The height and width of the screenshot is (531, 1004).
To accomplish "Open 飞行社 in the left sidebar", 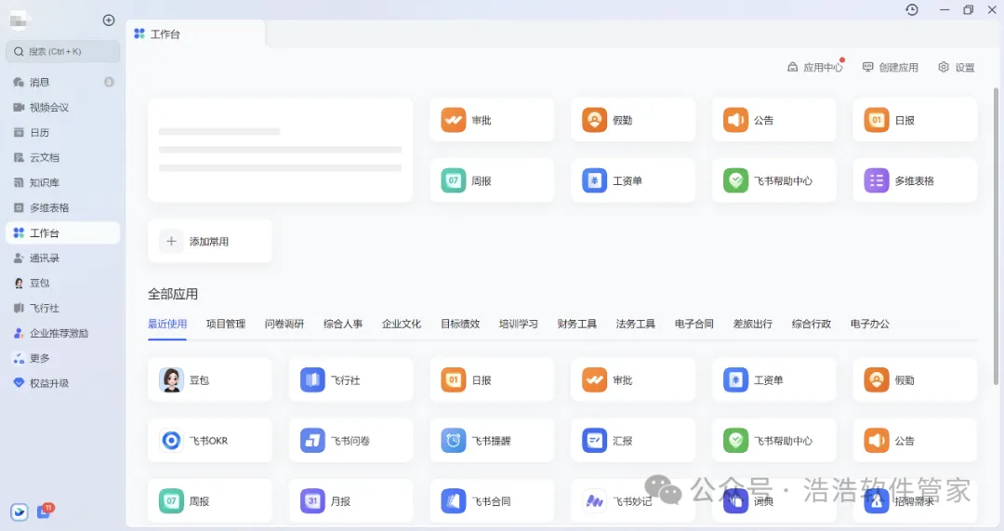I will coord(63,308).
